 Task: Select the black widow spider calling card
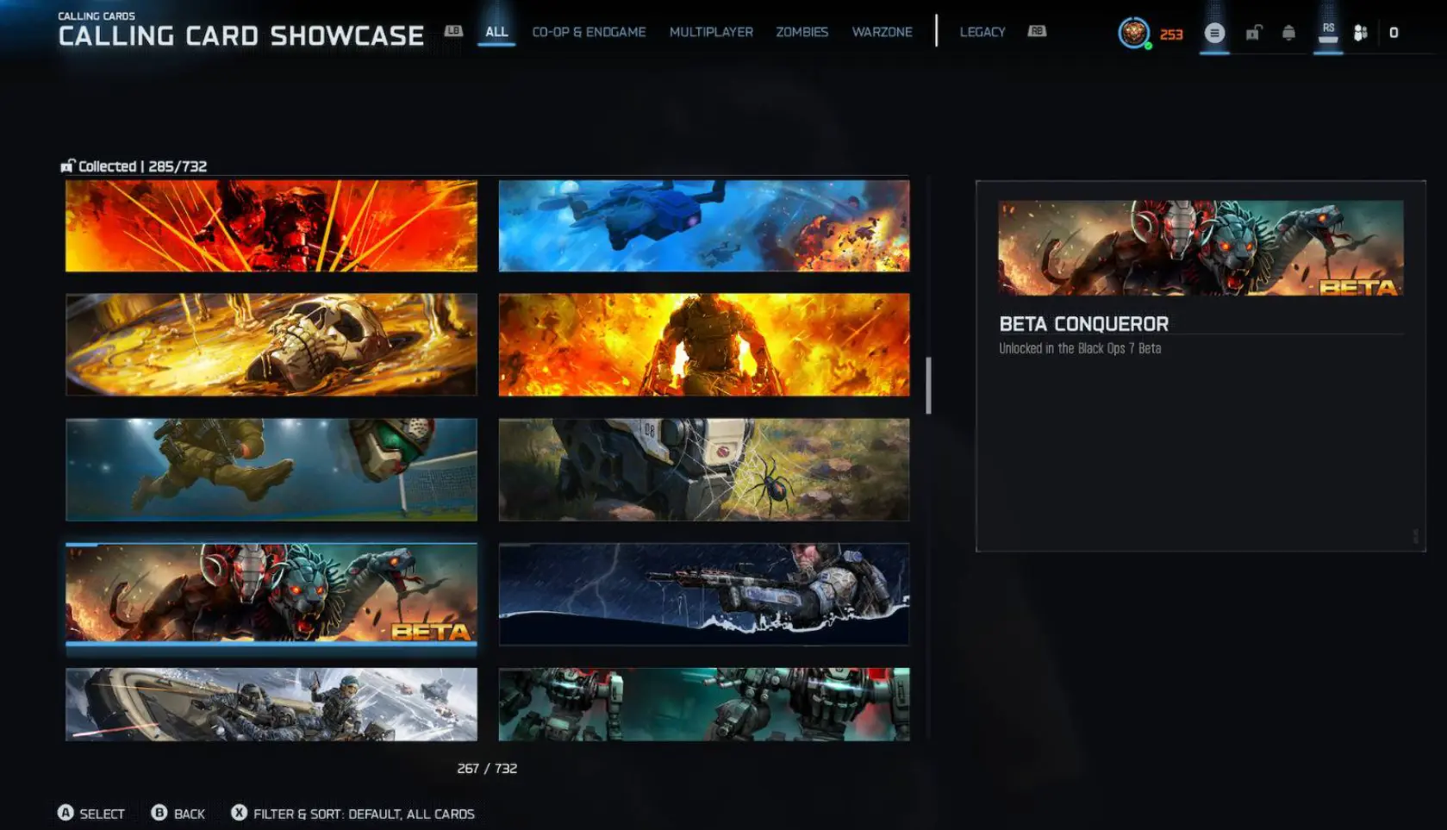[x=704, y=470]
